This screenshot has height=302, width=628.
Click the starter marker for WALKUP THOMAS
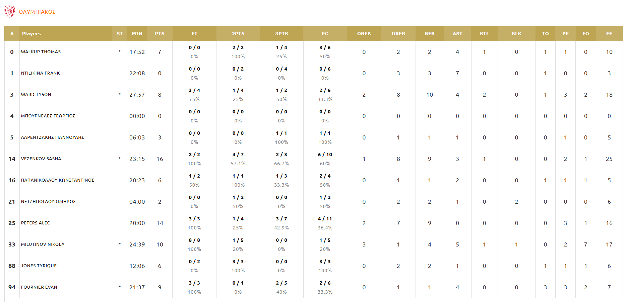(120, 52)
